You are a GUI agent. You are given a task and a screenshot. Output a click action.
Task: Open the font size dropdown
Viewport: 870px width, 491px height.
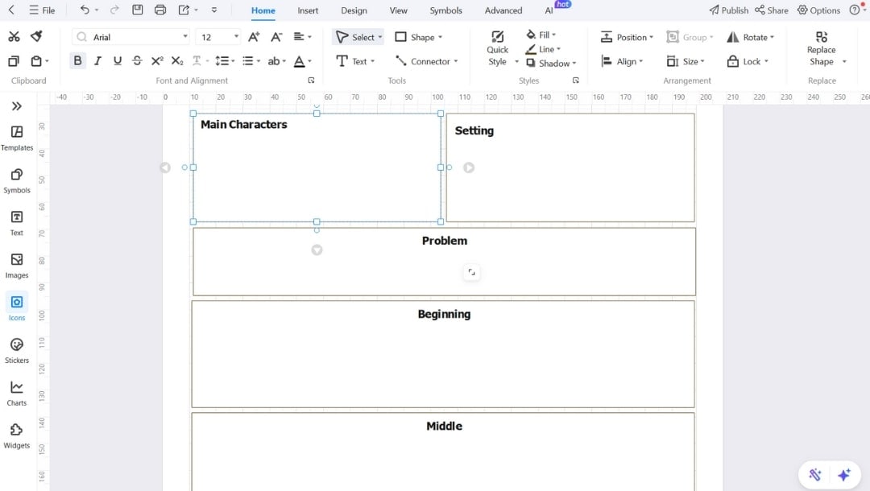pyautogui.click(x=236, y=36)
